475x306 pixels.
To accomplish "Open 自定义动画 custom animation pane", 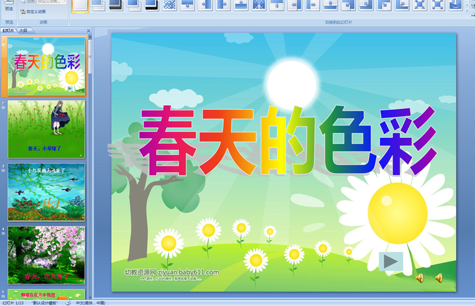I will point(33,11).
